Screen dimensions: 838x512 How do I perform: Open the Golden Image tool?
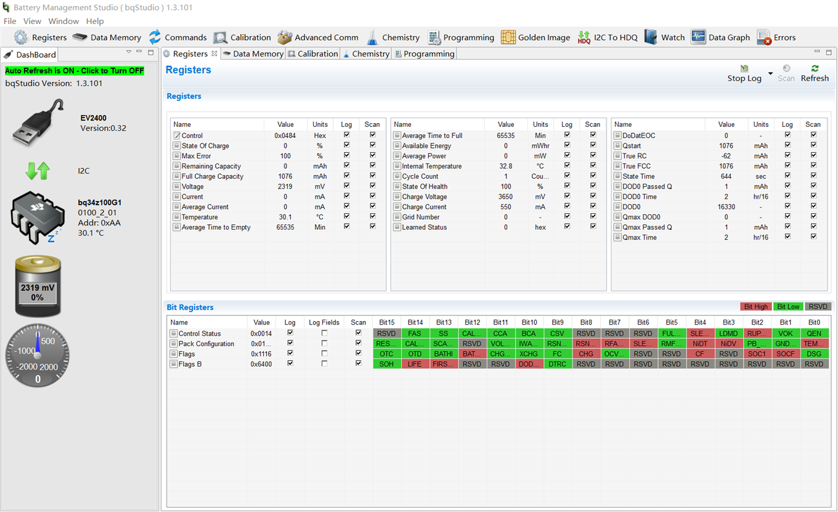point(535,38)
